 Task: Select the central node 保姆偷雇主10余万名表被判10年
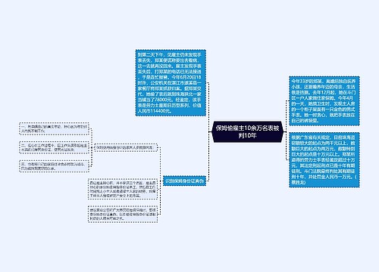[247, 131]
